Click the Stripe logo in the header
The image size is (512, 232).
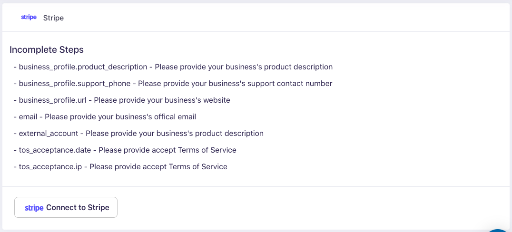tap(29, 18)
